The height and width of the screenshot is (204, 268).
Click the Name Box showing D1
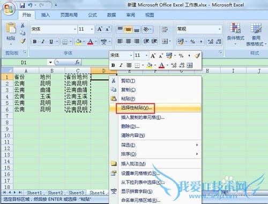tap(24, 63)
